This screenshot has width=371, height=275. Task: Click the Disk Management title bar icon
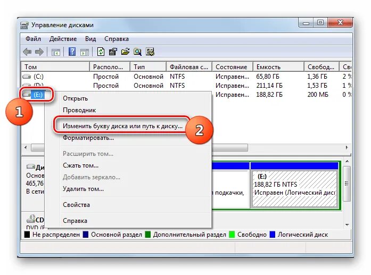[x=24, y=26]
